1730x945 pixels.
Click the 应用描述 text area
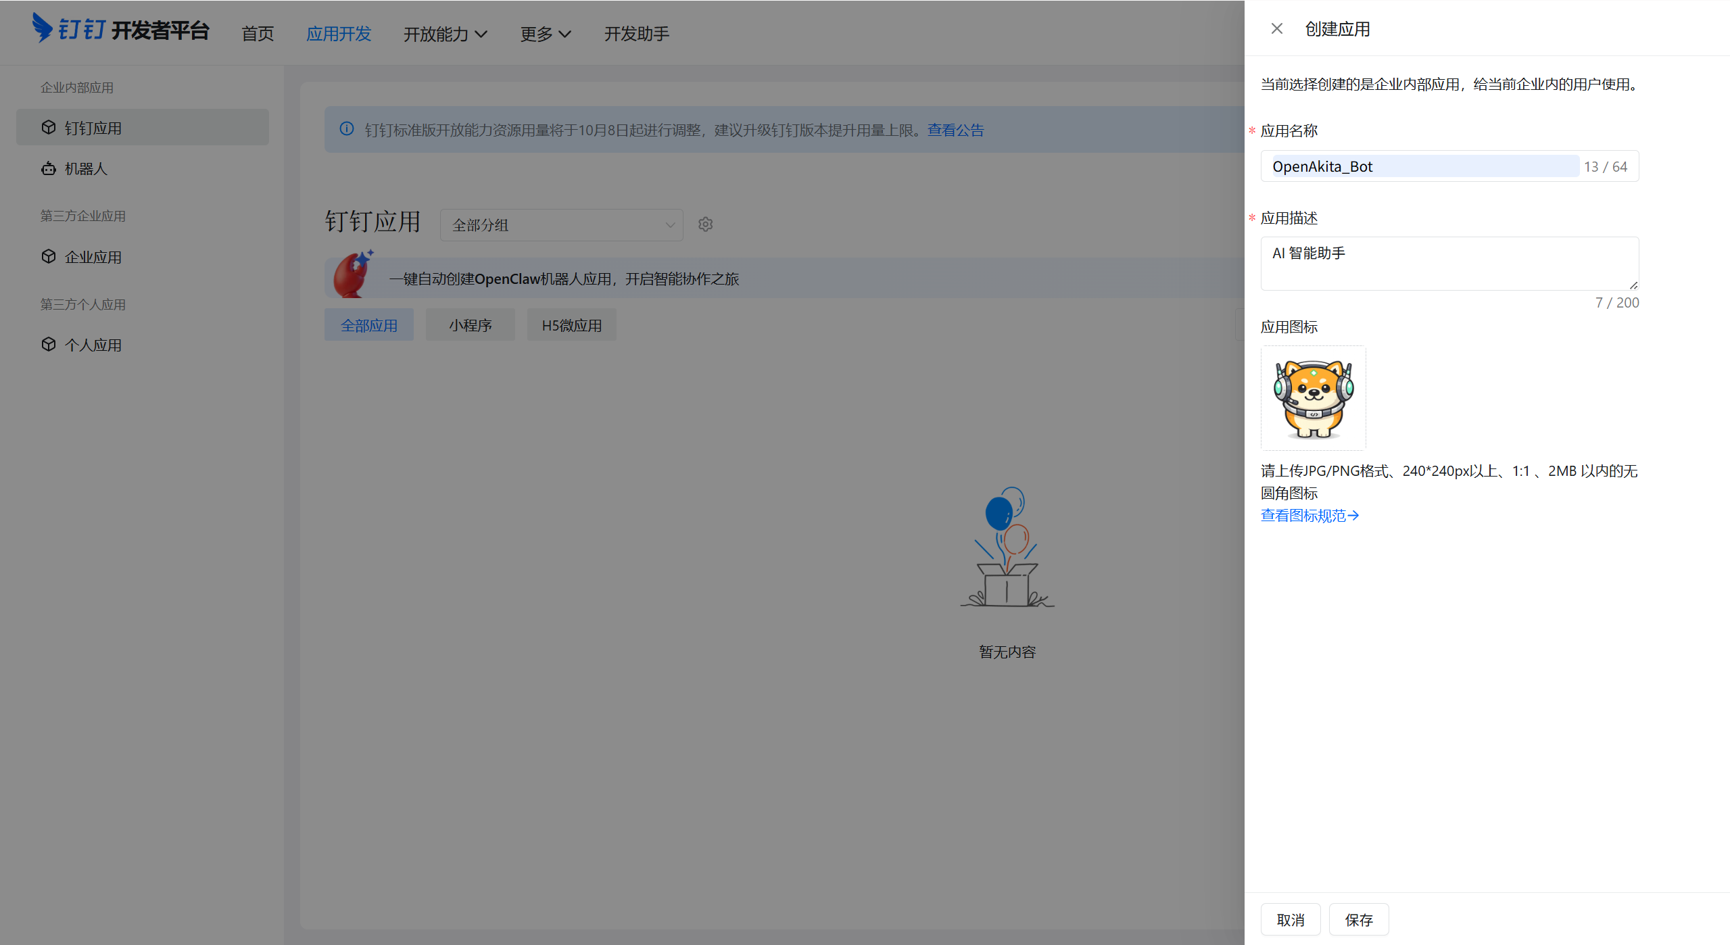(1449, 264)
